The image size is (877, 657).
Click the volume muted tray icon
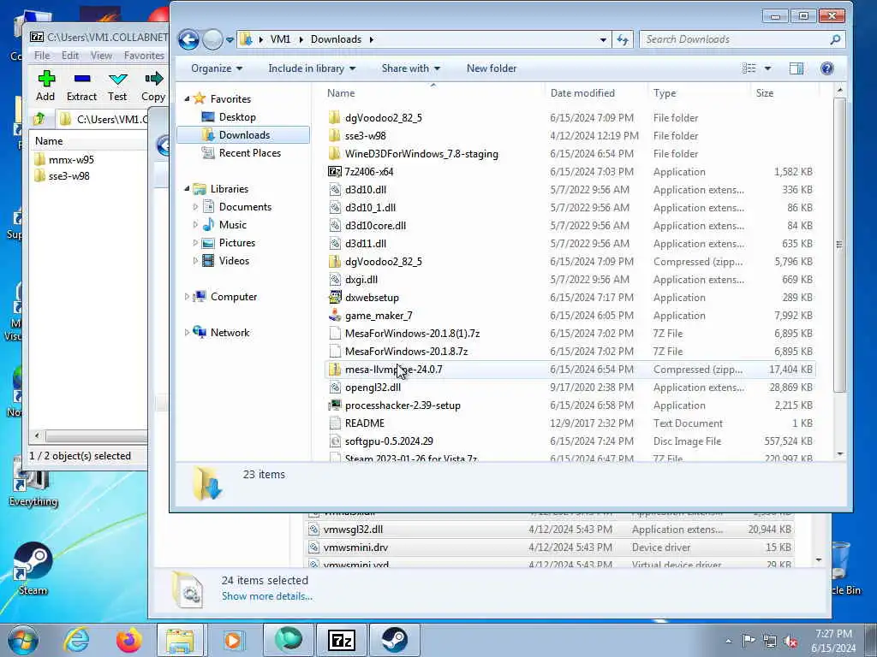(790, 641)
